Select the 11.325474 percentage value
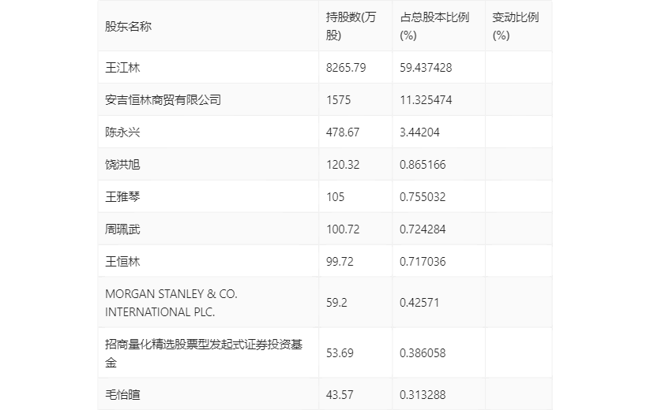 click(x=426, y=100)
